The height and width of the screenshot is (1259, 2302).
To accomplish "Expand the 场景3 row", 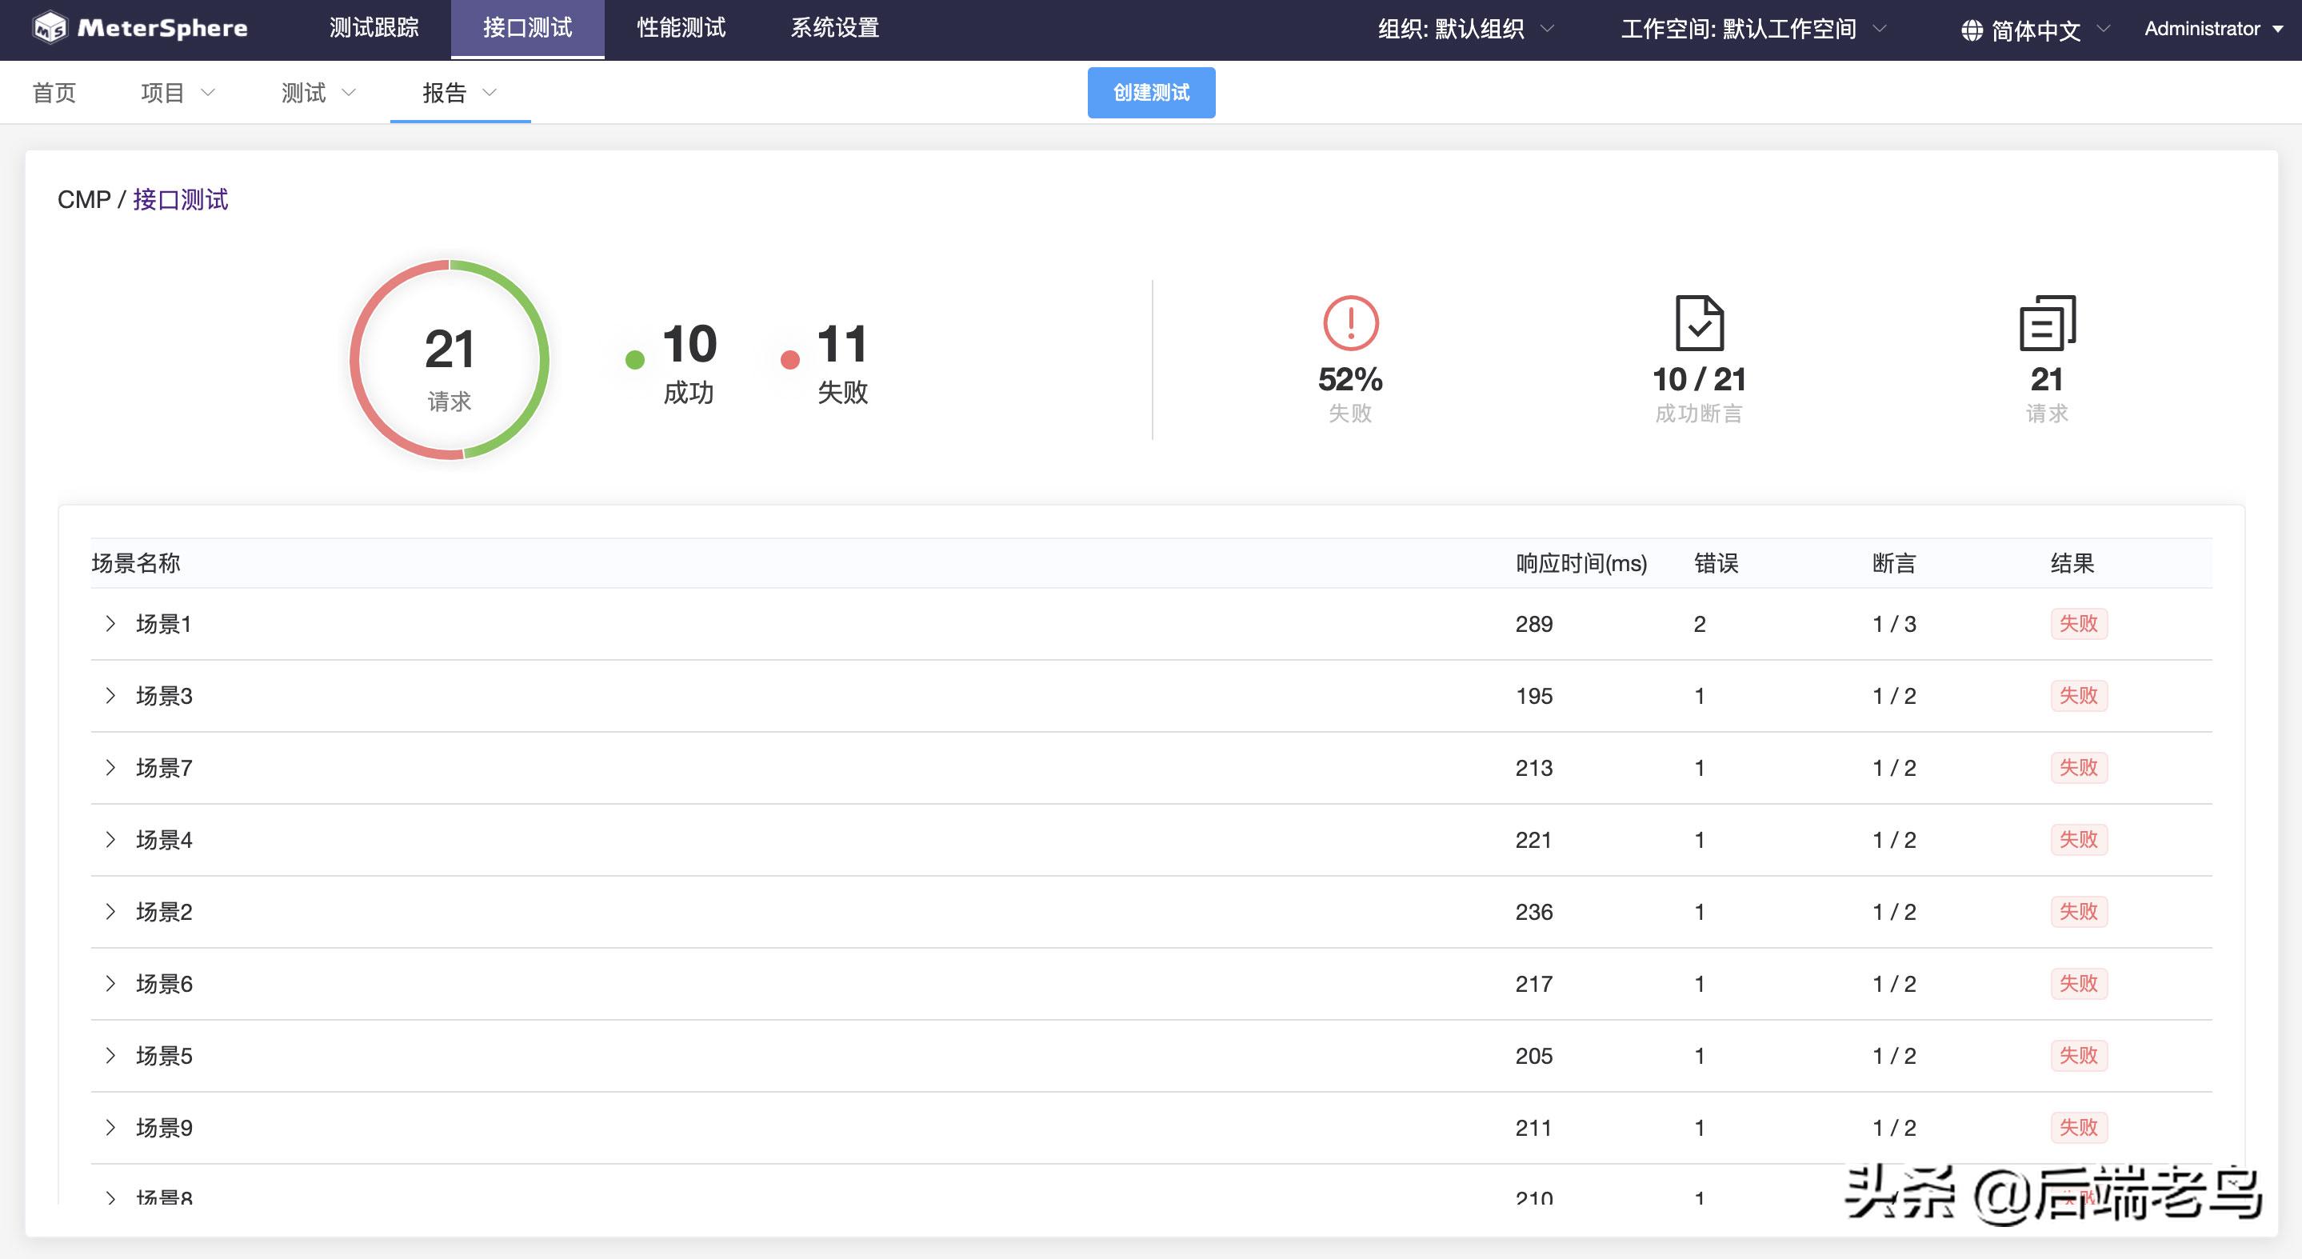I will (110, 695).
